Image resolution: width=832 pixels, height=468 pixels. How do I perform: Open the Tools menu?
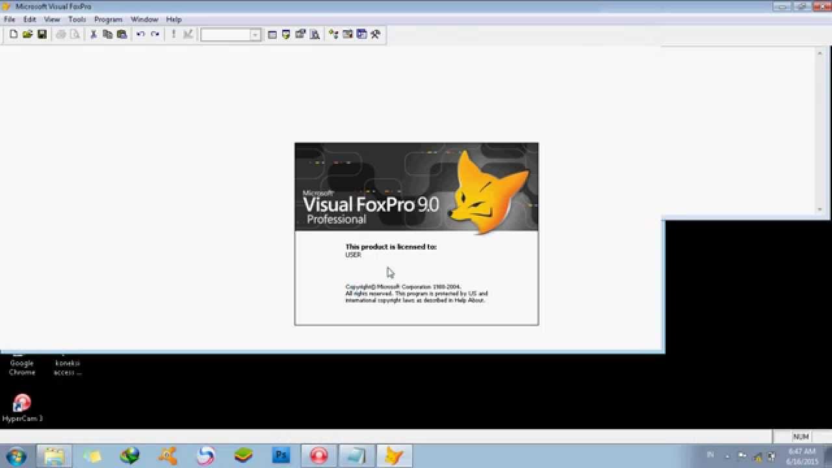(x=77, y=19)
